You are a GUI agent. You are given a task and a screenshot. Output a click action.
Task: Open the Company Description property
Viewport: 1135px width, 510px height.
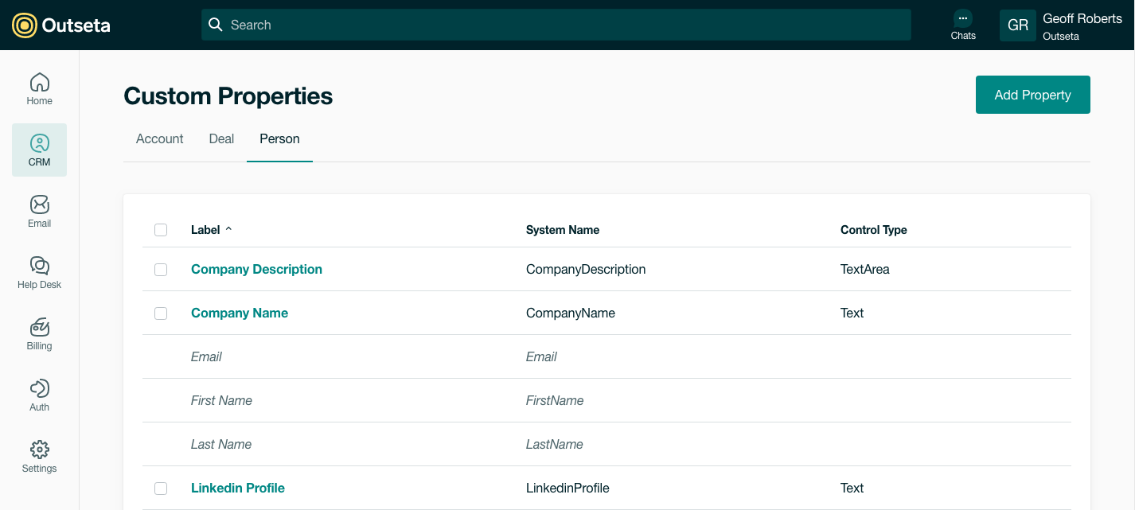coord(256,269)
